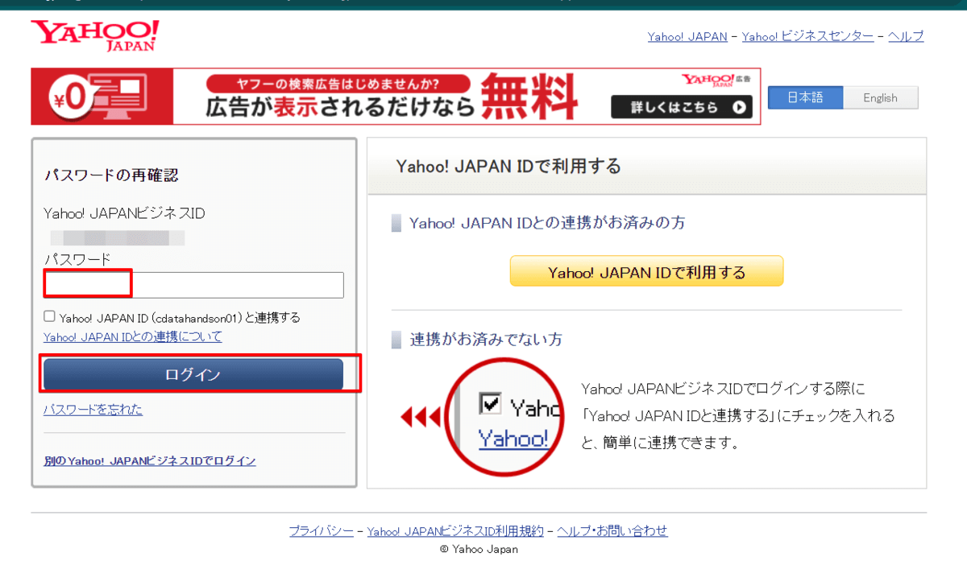Check the Yahoo! JAPAN IDと連携する checkbox
Image resolution: width=967 pixels, height=565 pixels.
coord(50,316)
